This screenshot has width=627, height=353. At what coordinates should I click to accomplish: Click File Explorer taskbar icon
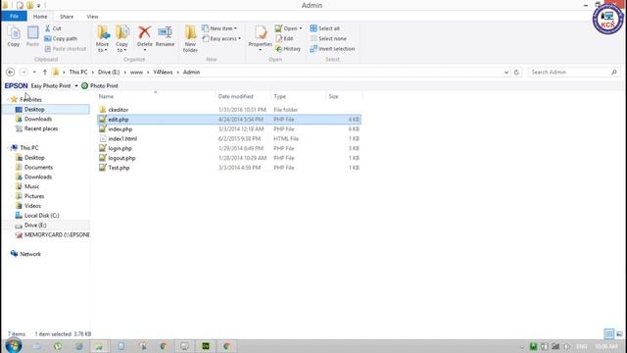(x=99, y=346)
